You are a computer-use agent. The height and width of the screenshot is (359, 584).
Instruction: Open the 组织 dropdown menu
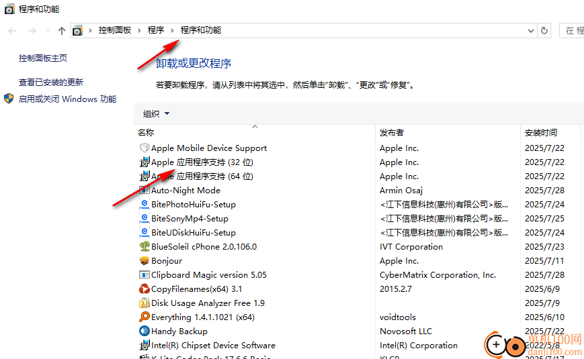(x=156, y=114)
